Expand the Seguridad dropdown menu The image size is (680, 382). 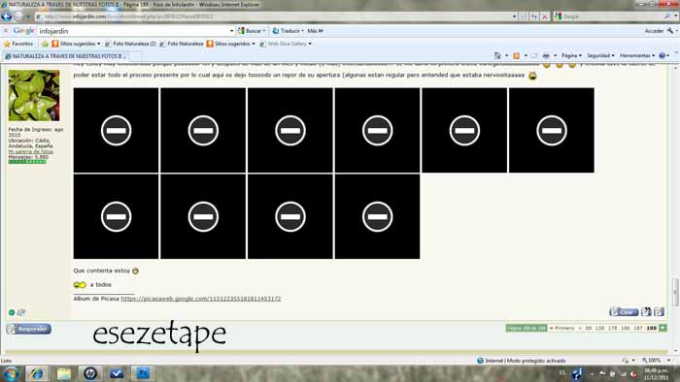pyautogui.click(x=600, y=56)
